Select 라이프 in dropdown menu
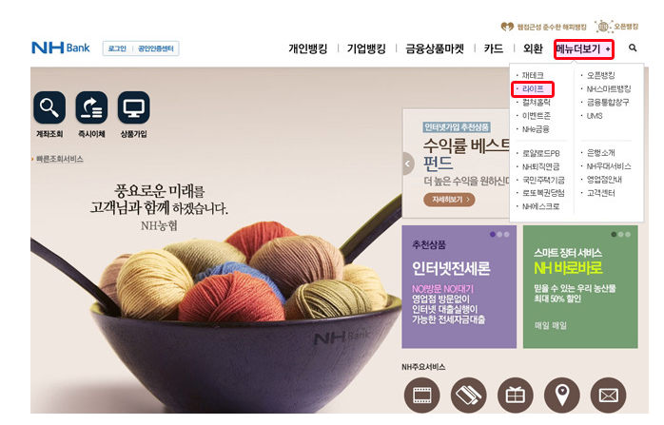 (533, 88)
